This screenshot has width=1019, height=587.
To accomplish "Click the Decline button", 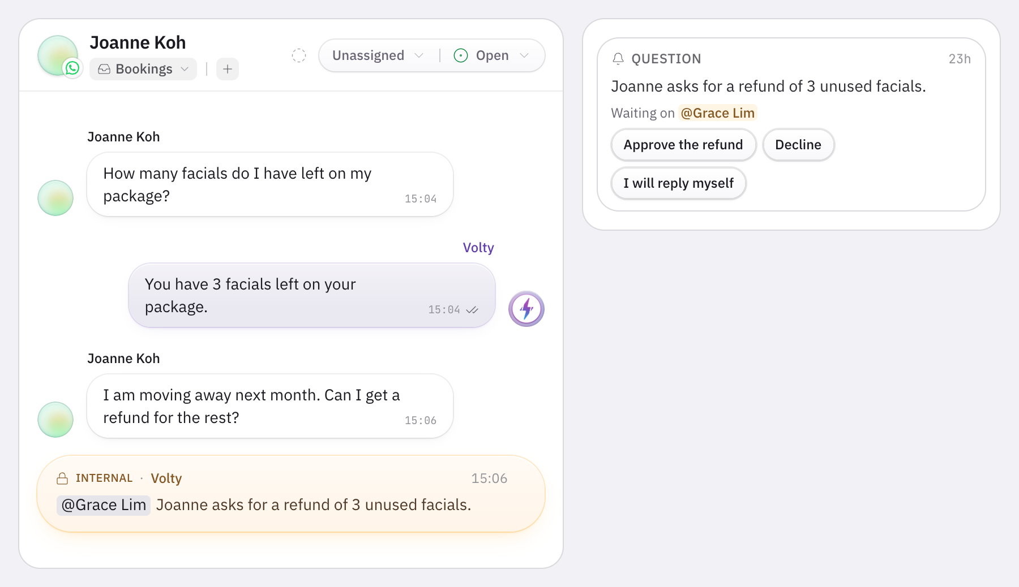I will (x=798, y=145).
